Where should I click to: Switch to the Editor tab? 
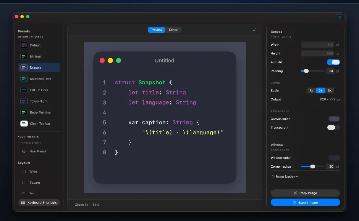click(173, 30)
